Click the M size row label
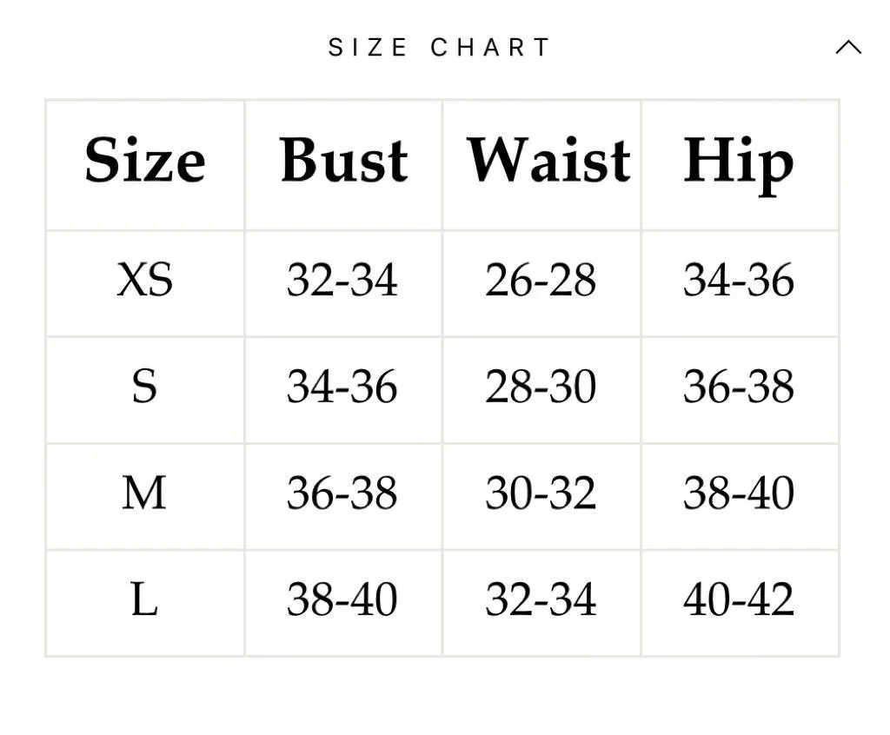The width and height of the screenshot is (890, 735). (x=145, y=493)
